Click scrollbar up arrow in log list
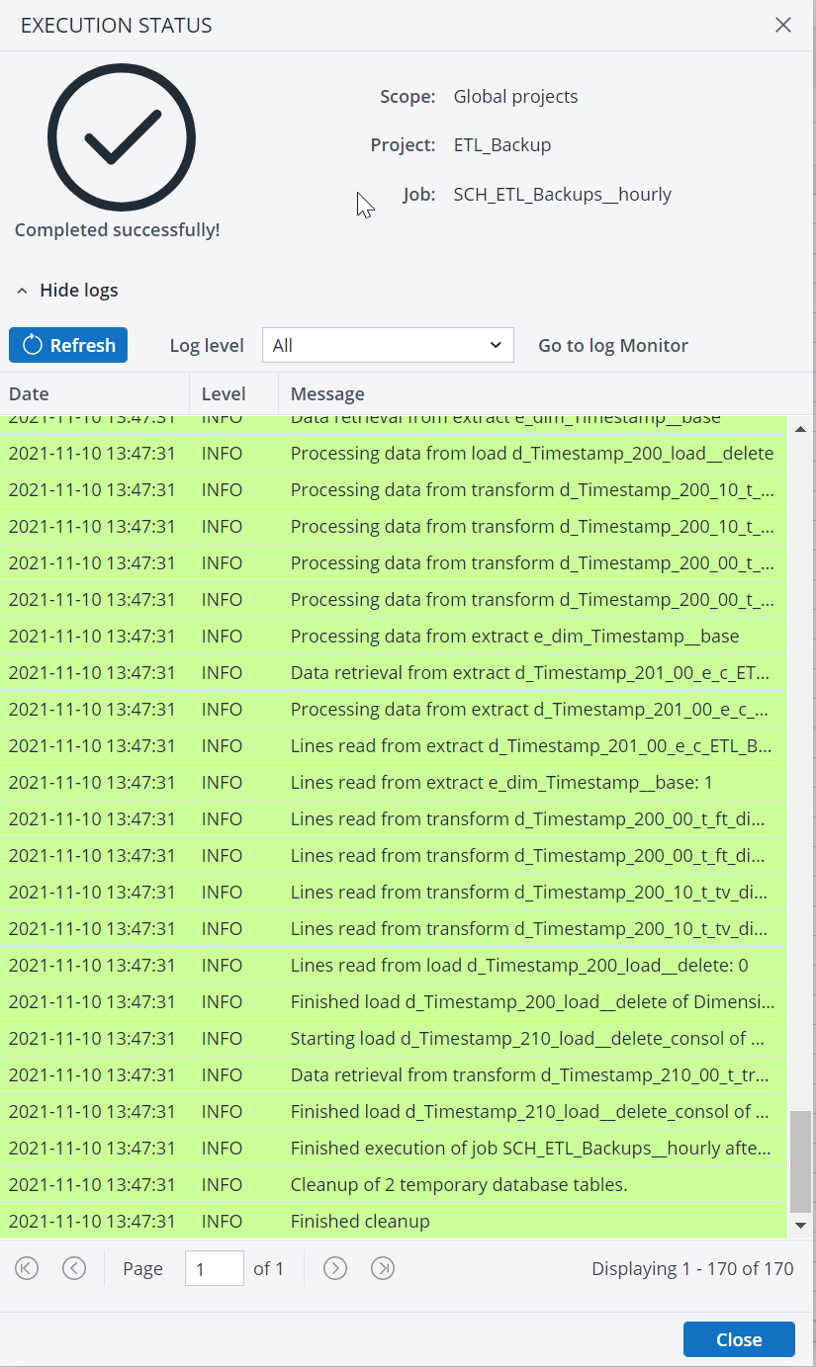The height and width of the screenshot is (1367, 816). point(801,429)
